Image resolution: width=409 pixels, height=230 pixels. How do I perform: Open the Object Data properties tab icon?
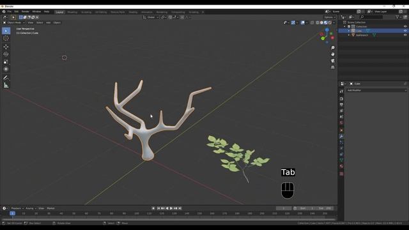tap(341, 160)
